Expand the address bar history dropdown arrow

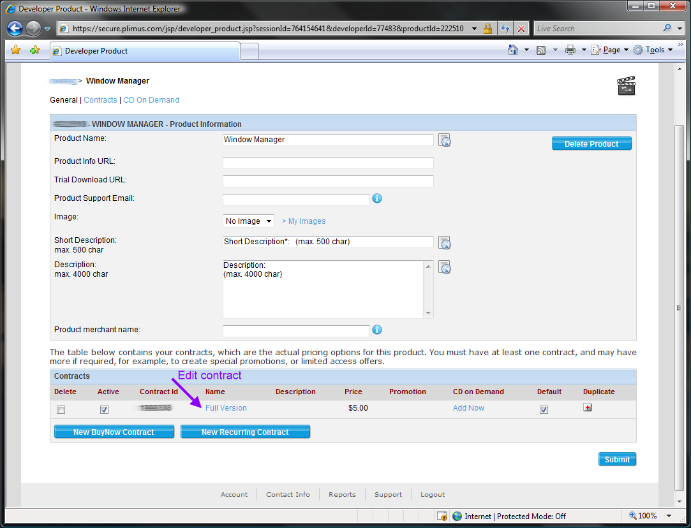click(x=474, y=29)
